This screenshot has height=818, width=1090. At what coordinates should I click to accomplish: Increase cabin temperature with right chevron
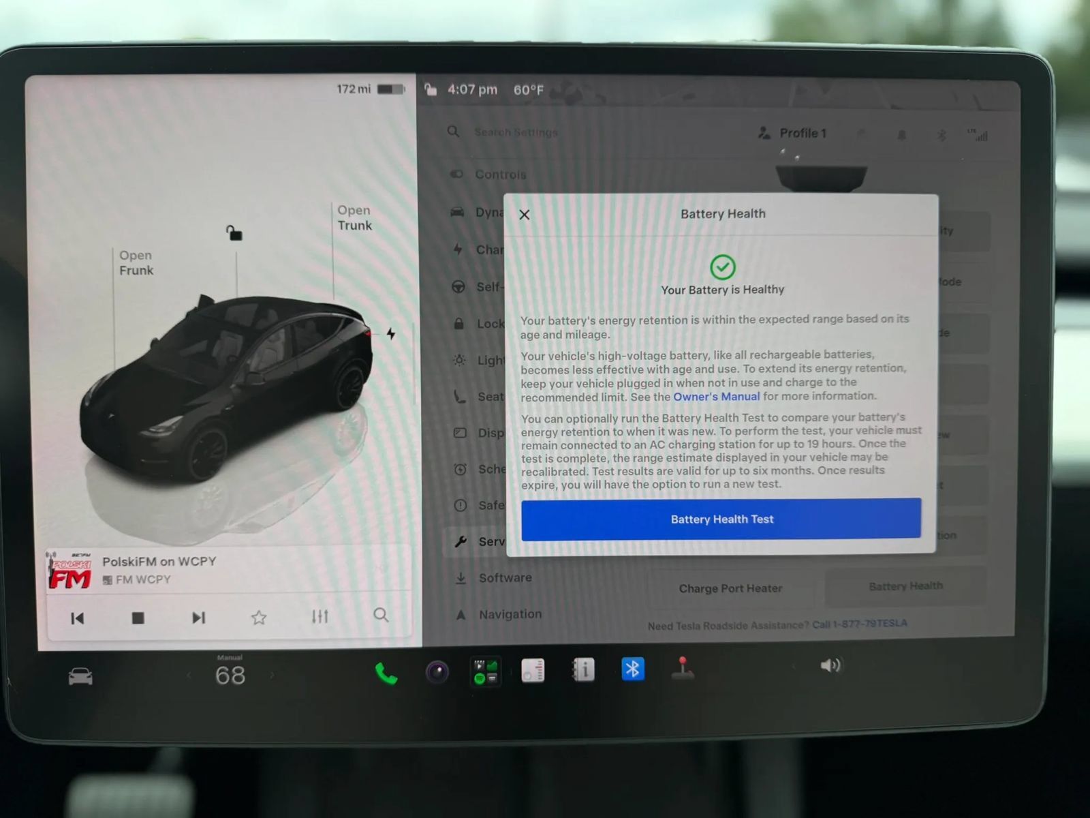[272, 675]
